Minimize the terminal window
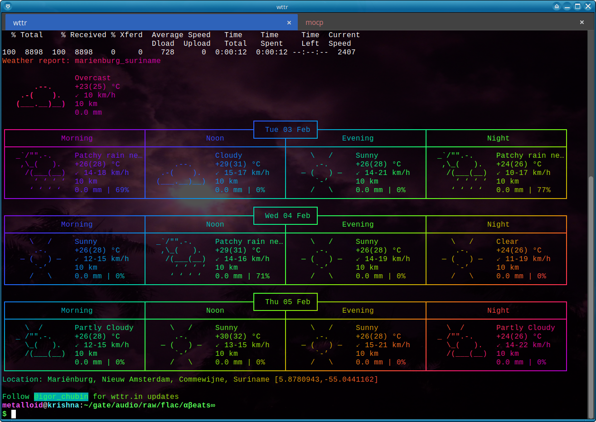 coord(567,6)
